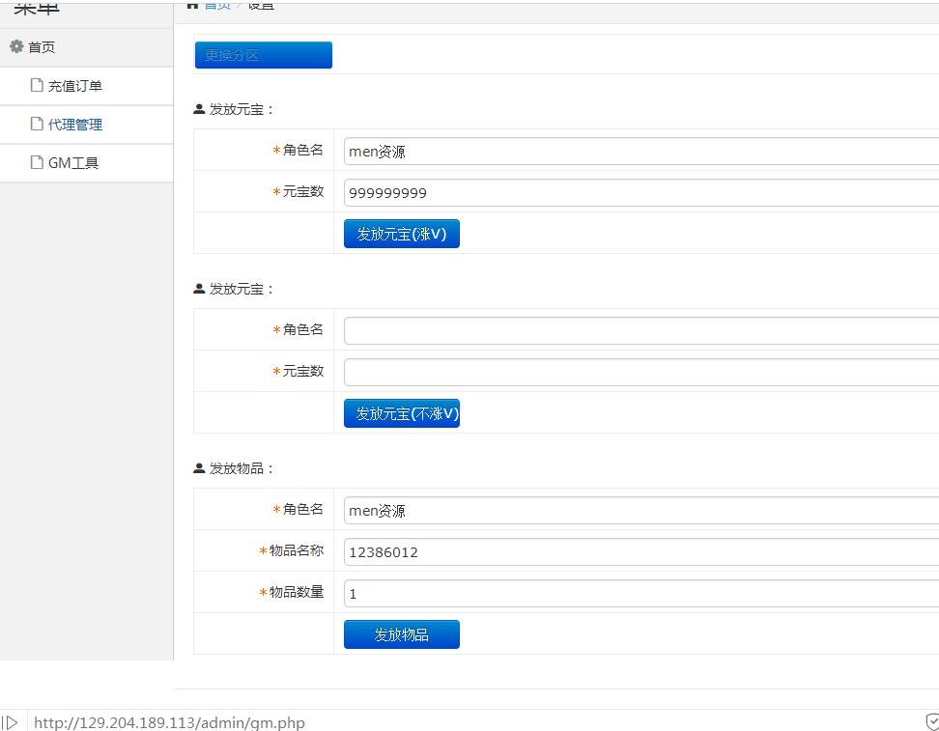Select the 物品数量 input field
Image resolution: width=939 pixels, height=731 pixels.
click(640, 593)
